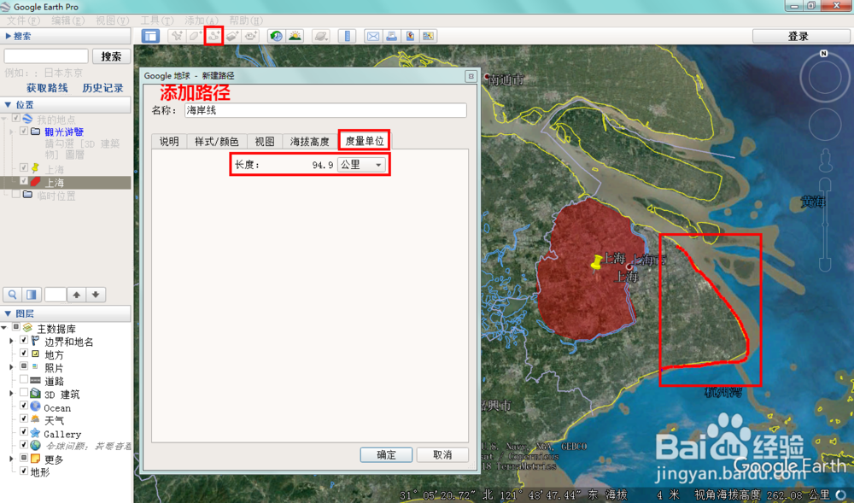854x503 pixels.
Task: Click the magnifier search icon in Places panel
Action: point(12,295)
